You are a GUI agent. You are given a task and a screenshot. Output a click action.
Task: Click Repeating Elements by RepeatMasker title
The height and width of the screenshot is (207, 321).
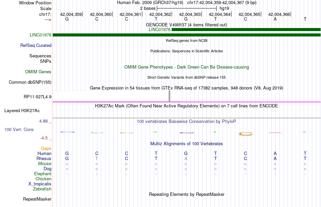point(187,195)
